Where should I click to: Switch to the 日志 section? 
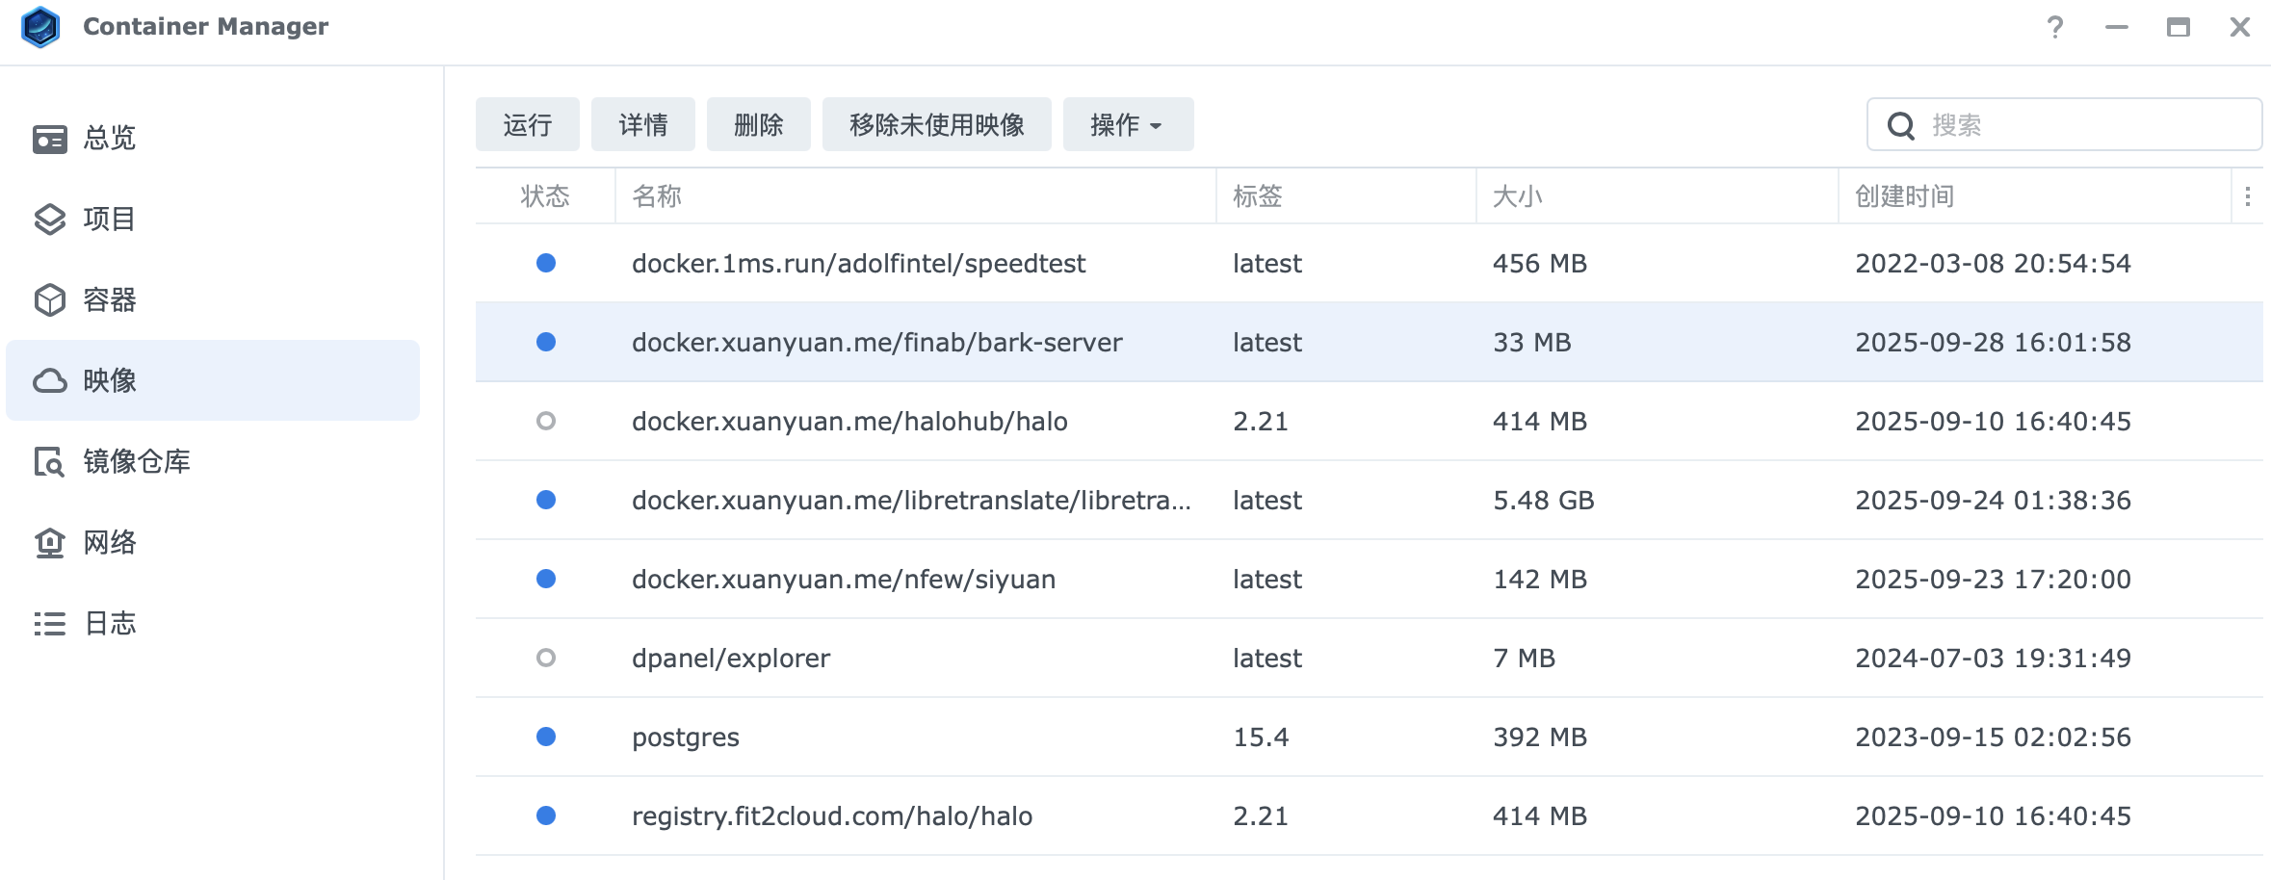[110, 624]
